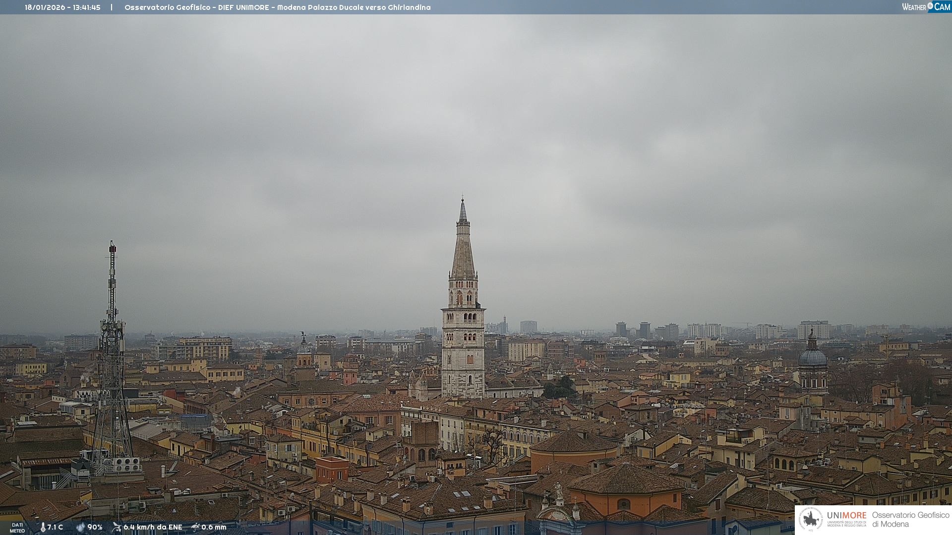This screenshot has height=535, width=952.
Task: Click the 90% humidity value
Action: (x=95, y=527)
